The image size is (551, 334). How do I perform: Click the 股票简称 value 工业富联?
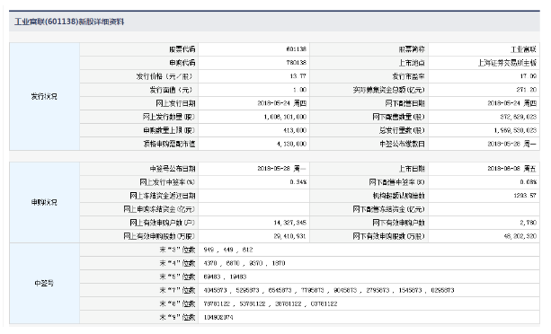[524, 49]
